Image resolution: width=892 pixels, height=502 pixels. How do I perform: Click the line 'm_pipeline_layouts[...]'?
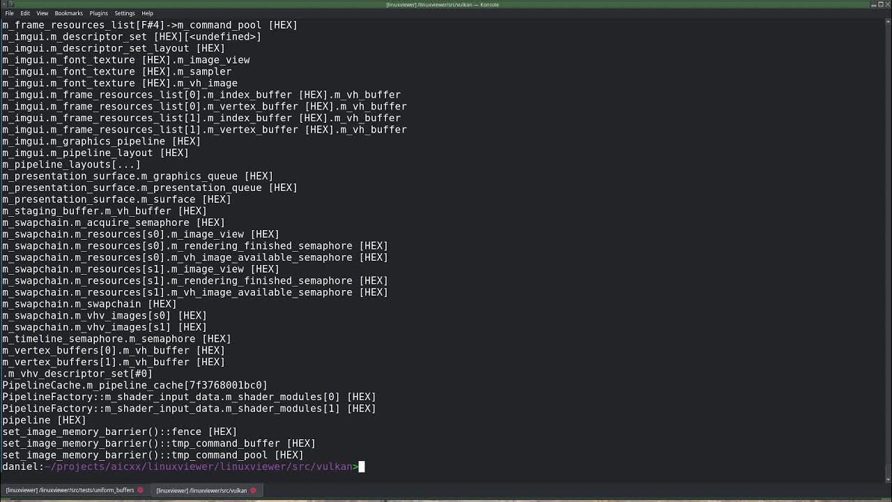point(71,165)
